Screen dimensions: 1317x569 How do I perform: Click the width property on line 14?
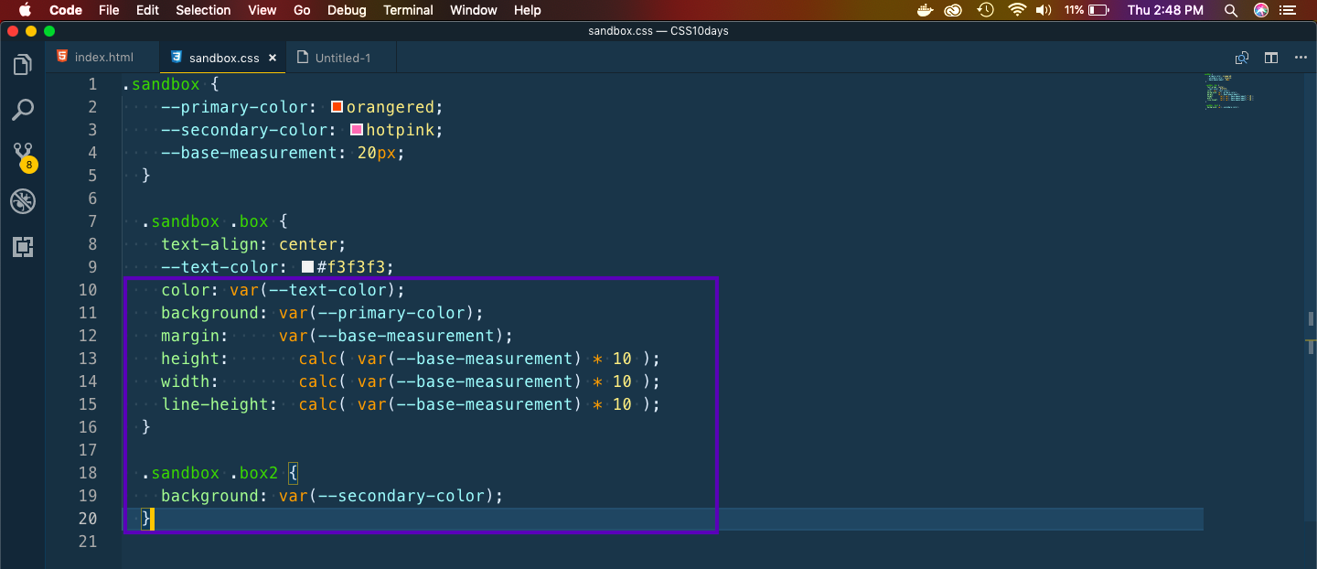coord(186,381)
